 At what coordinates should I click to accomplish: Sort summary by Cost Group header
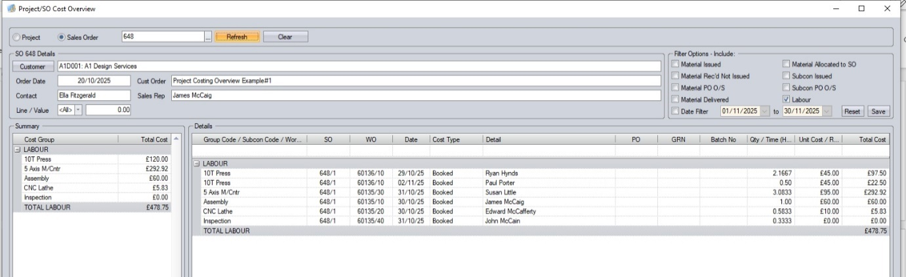click(x=66, y=139)
